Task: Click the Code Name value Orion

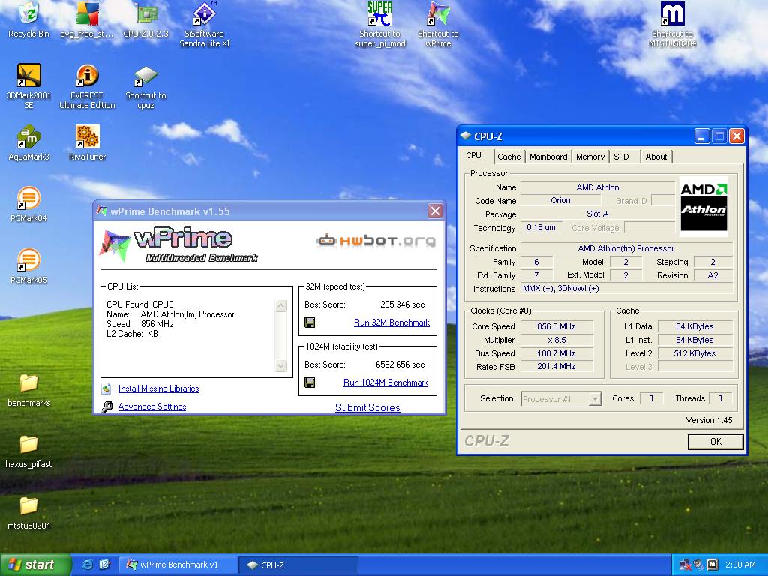Action: (560, 200)
